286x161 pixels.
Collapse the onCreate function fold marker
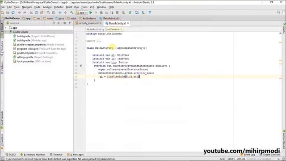85,66
